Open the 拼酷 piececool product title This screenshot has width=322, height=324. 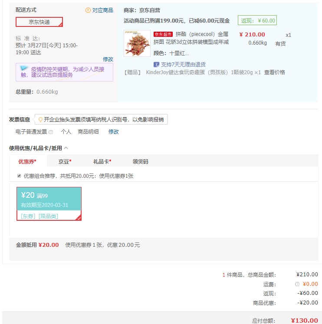point(191,38)
